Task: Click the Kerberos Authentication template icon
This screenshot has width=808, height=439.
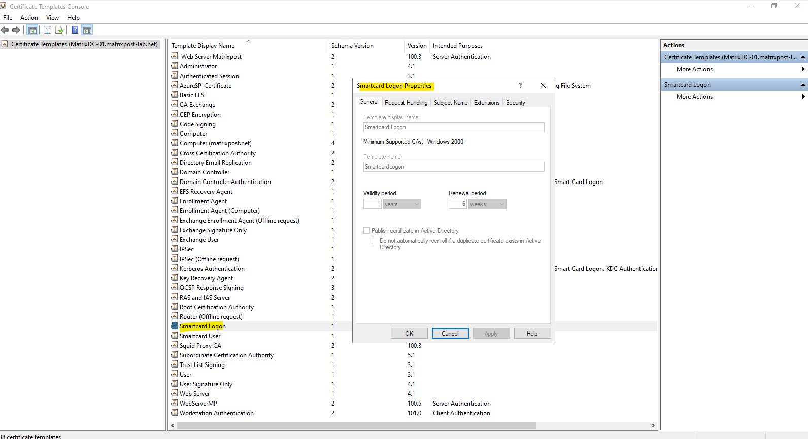Action: (x=175, y=268)
